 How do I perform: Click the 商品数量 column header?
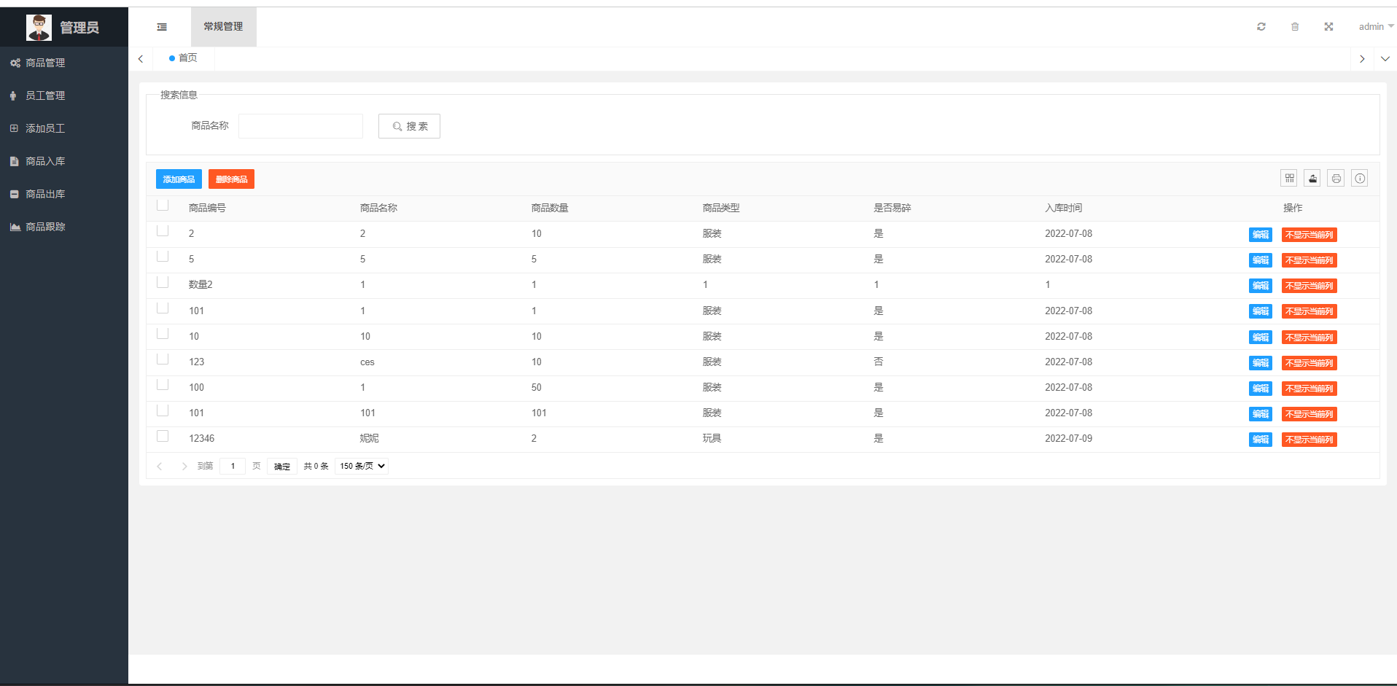point(550,208)
